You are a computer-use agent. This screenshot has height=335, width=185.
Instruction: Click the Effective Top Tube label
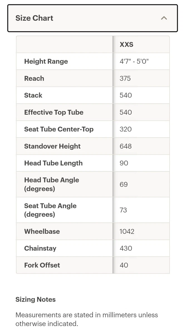(x=54, y=112)
